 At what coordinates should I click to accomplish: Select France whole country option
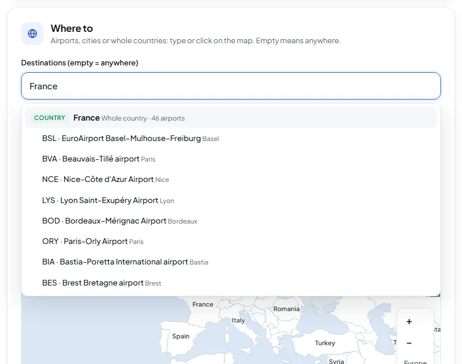231,118
